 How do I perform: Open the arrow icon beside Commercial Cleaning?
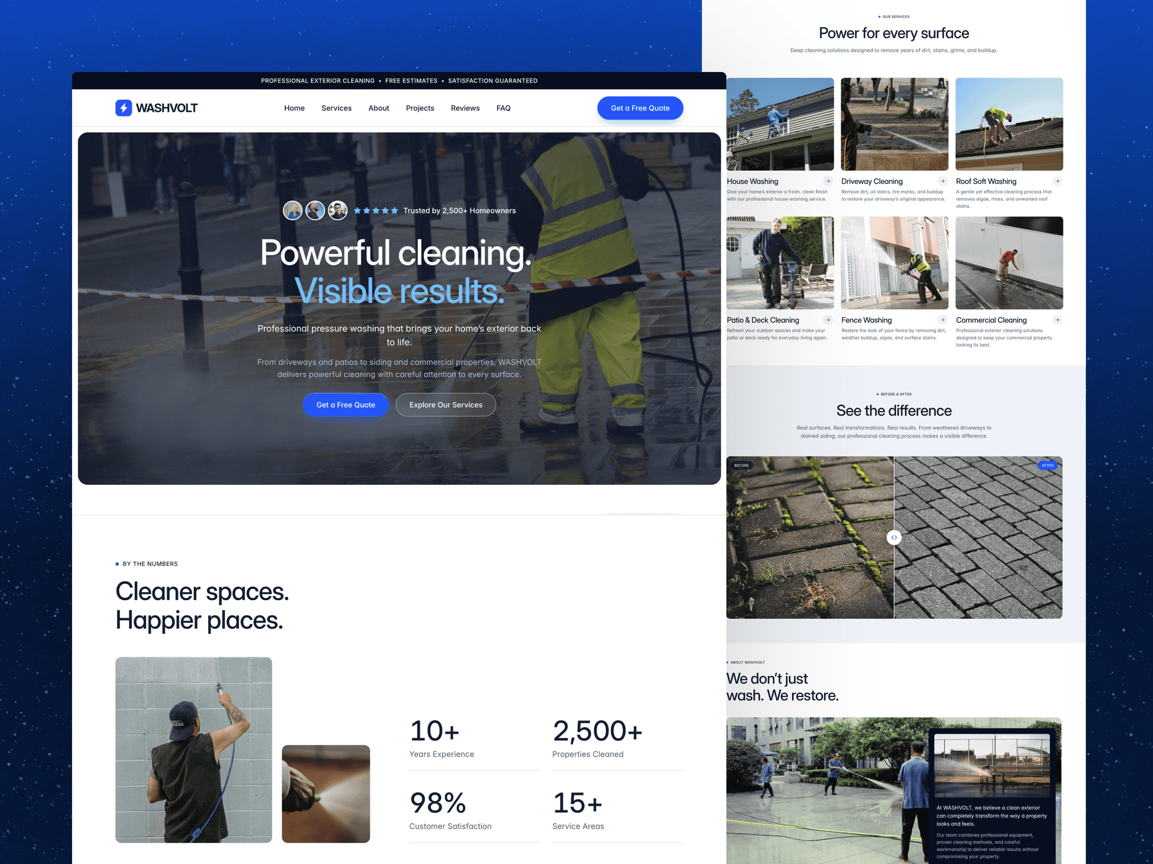tap(1057, 320)
